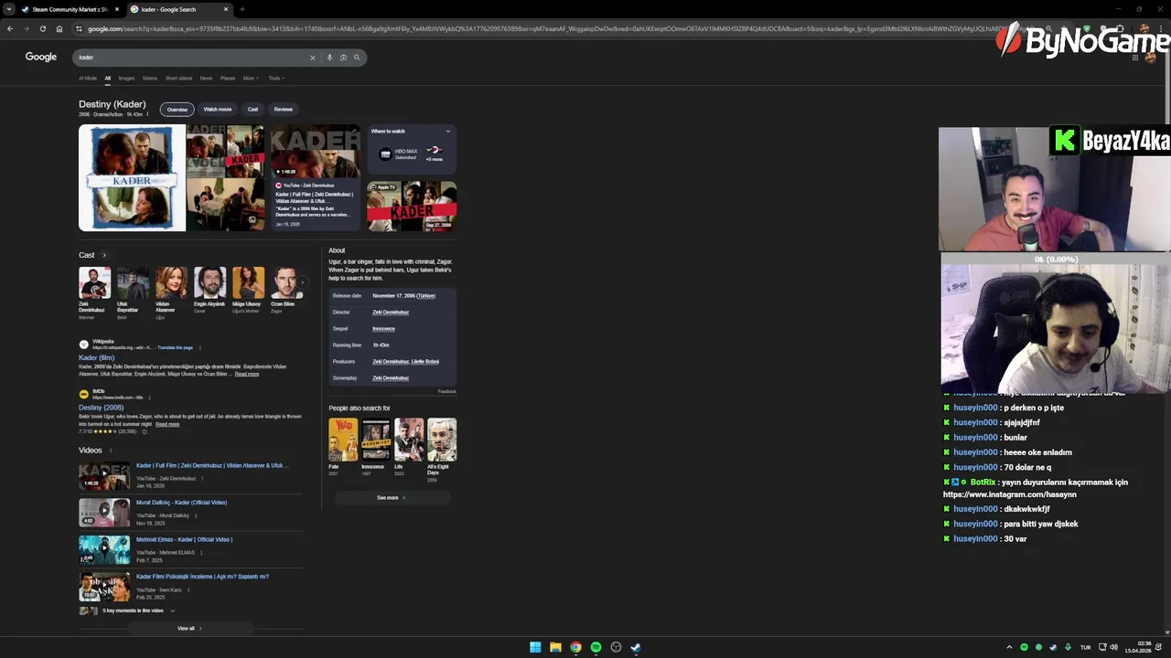Expand the Cast section arrow
The height and width of the screenshot is (658, 1171).
point(103,255)
